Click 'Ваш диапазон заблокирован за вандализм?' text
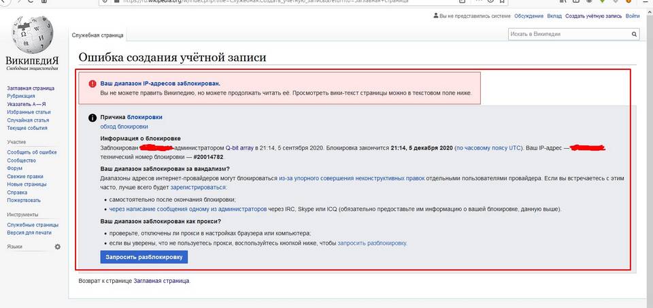Image resolution: width=653 pixels, height=308 pixels. (x=165, y=169)
